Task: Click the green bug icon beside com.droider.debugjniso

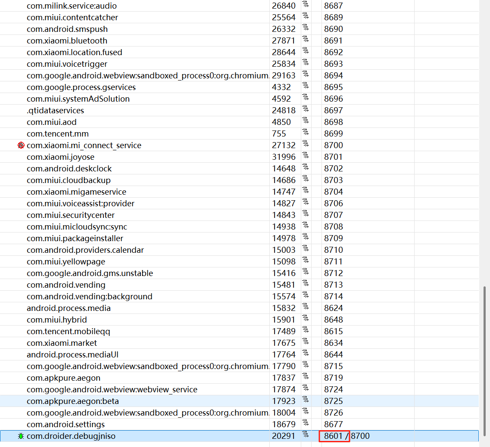Action: point(21,436)
